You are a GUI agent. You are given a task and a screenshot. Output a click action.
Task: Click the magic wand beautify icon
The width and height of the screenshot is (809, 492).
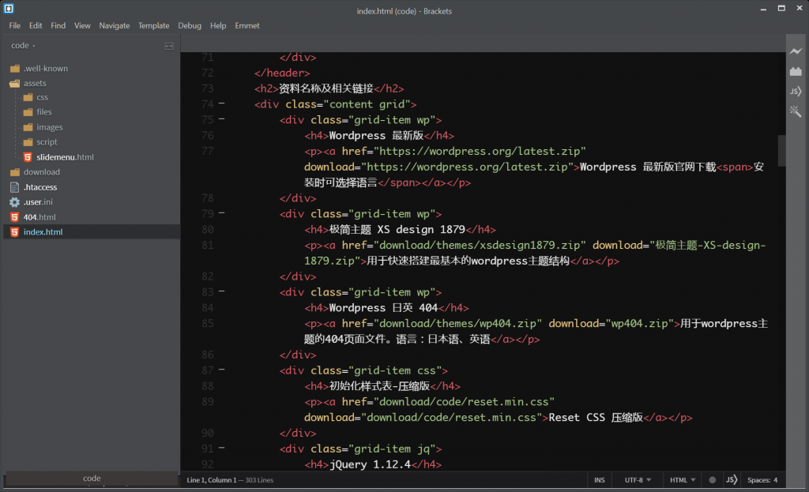(796, 112)
